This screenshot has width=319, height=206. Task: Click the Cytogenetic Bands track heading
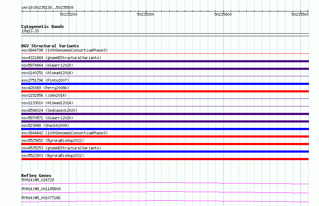[43, 27]
